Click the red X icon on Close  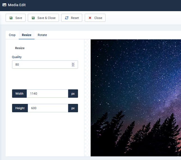tap(90, 18)
